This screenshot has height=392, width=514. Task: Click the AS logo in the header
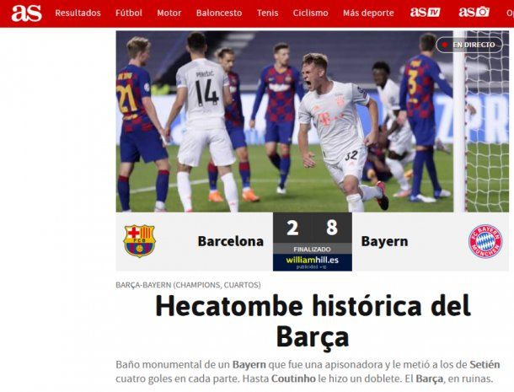pyautogui.click(x=27, y=13)
